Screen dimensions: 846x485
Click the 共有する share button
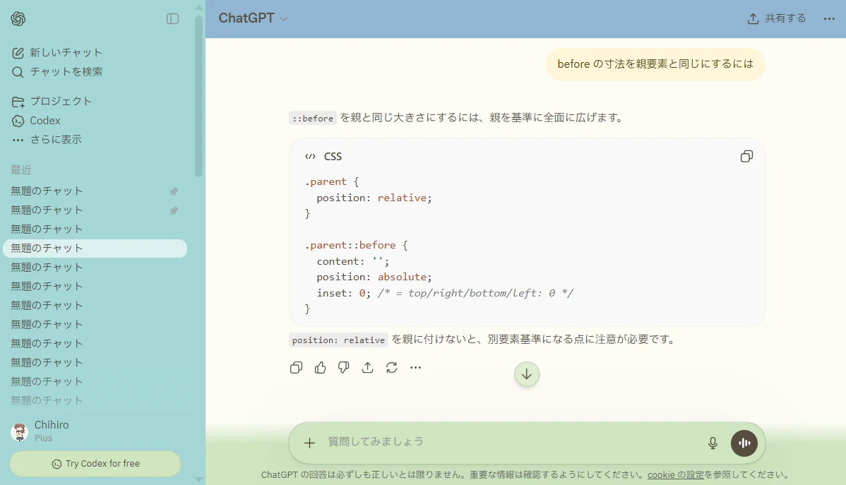[x=776, y=18]
